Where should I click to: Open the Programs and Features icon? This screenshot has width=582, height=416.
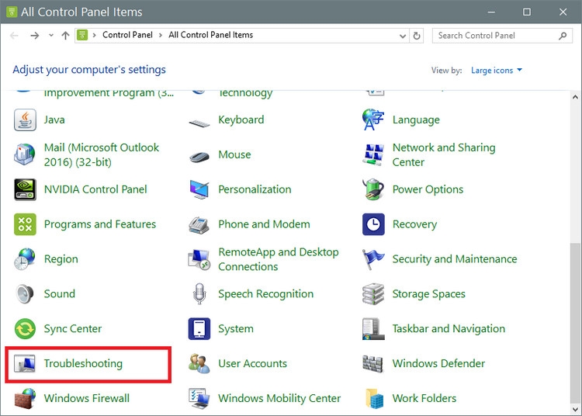25,224
